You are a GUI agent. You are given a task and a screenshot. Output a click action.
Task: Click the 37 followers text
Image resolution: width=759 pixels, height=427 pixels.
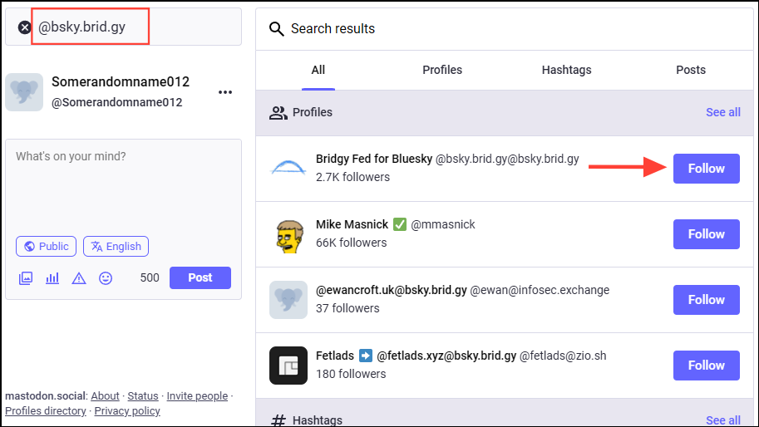(x=347, y=308)
